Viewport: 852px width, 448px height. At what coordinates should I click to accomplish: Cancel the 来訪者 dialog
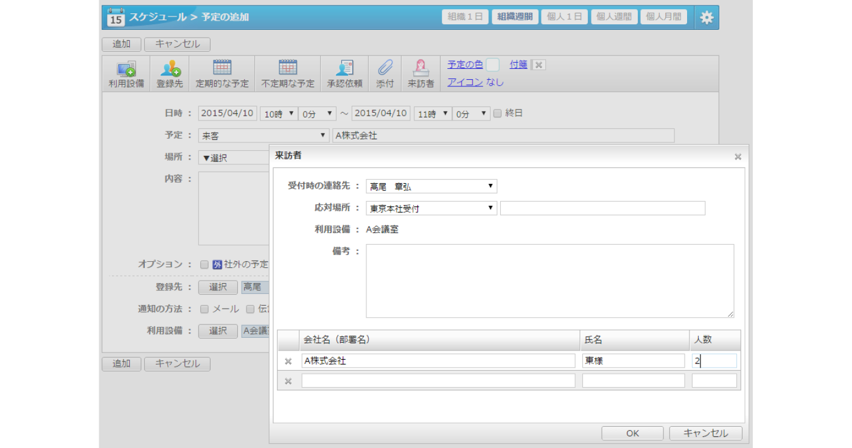(706, 433)
